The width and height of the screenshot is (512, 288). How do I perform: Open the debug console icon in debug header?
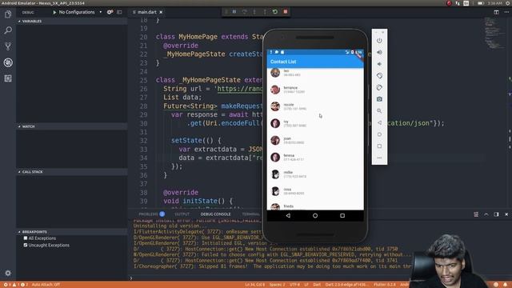click(119, 12)
